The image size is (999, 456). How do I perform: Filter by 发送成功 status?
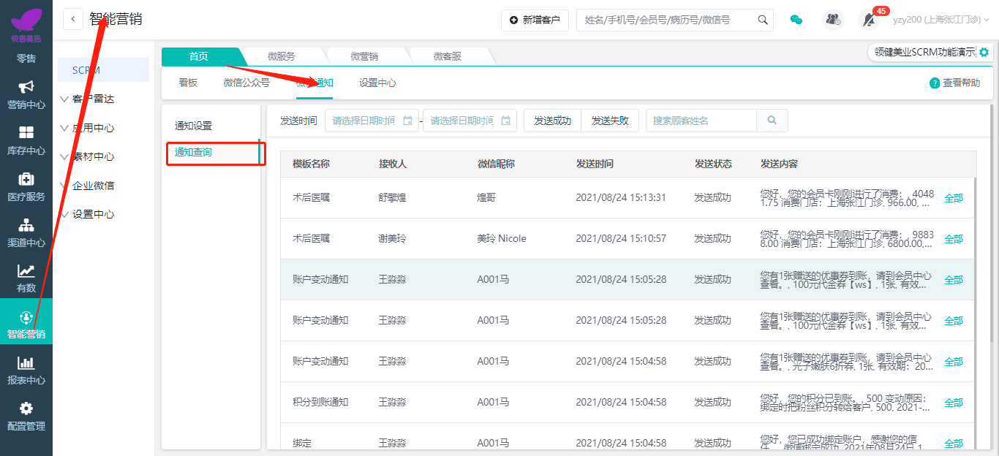click(x=552, y=121)
